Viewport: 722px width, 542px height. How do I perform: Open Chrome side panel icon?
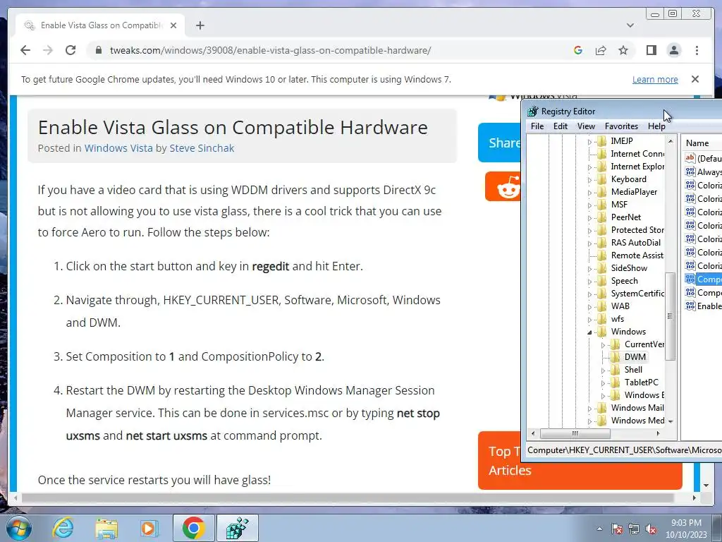pos(651,50)
